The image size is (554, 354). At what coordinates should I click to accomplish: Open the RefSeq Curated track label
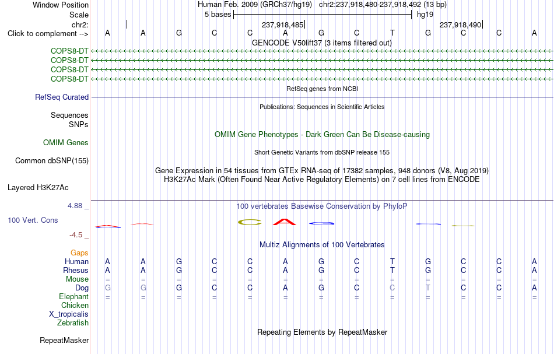click(62, 97)
